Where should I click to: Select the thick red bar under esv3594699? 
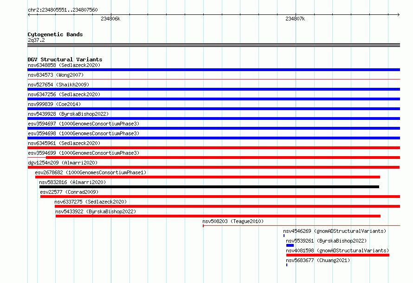tap(223, 158)
